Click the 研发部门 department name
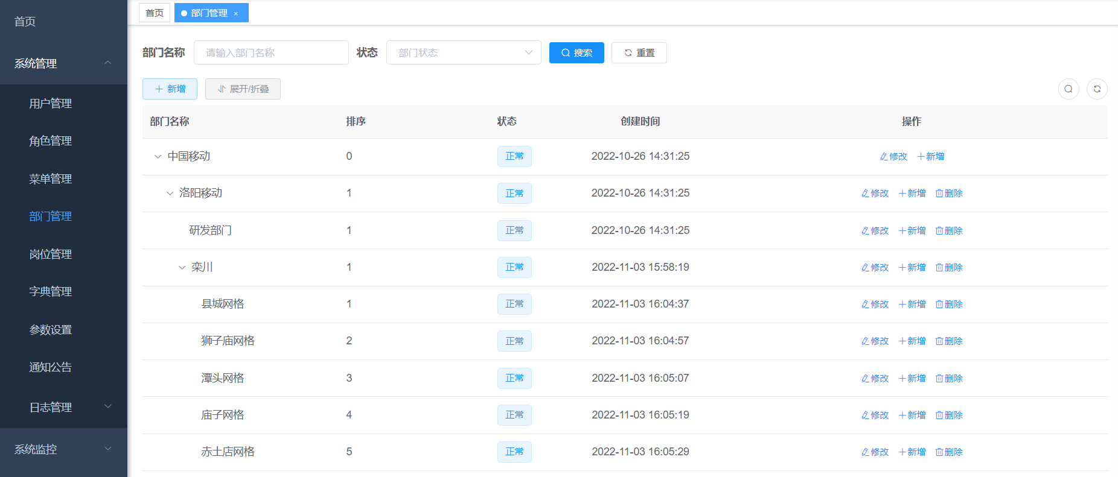 click(x=211, y=230)
